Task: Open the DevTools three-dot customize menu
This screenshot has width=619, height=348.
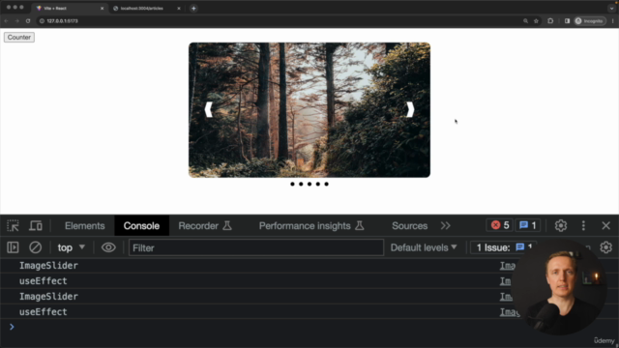Action: 583,225
